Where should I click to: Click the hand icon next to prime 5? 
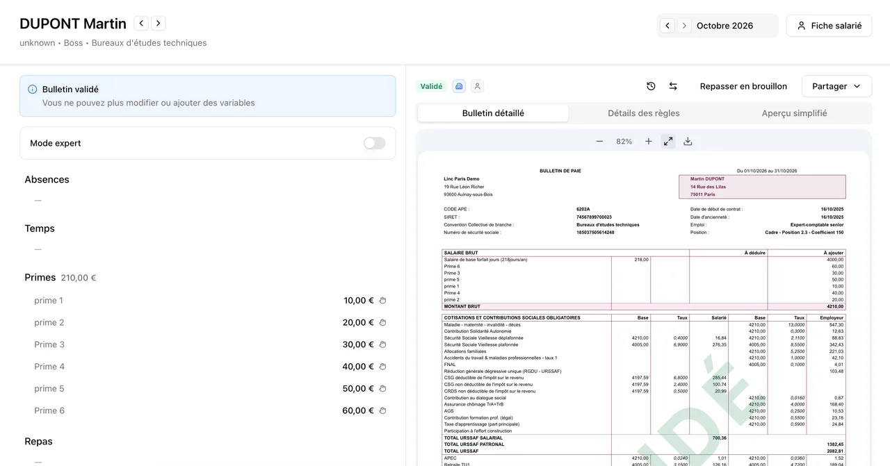pyautogui.click(x=382, y=389)
